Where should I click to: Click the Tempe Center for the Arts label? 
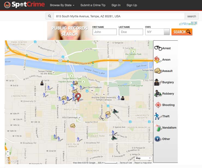45,72
